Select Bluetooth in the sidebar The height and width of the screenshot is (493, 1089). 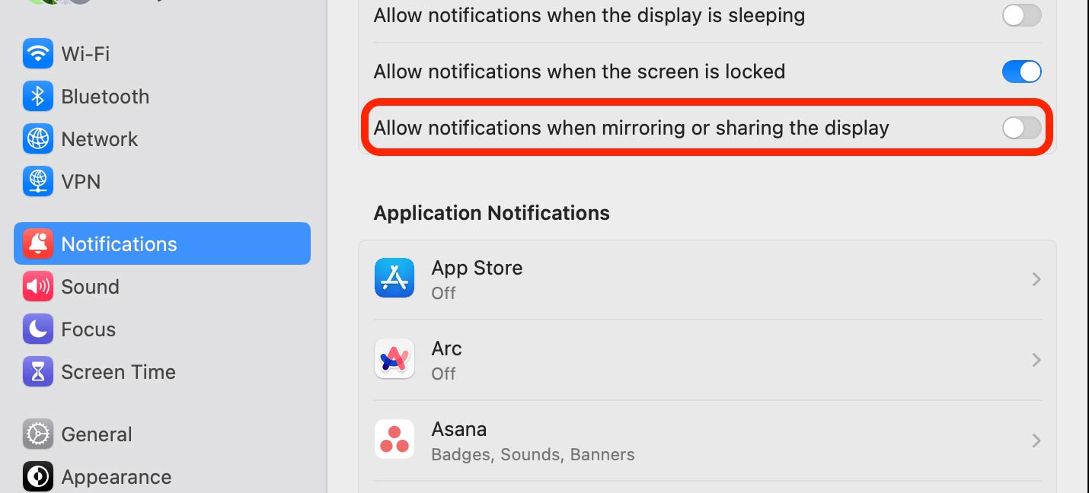coord(105,96)
